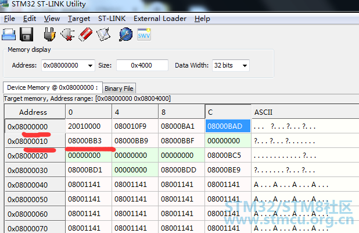Switch to the Binary File tab
This screenshot has width=359, height=233.
(x=119, y=89)
